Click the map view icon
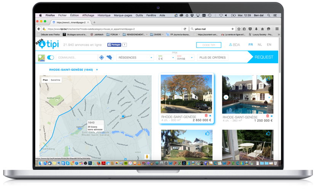This screenshot has width=316, height=190. [x=41, y=58]
